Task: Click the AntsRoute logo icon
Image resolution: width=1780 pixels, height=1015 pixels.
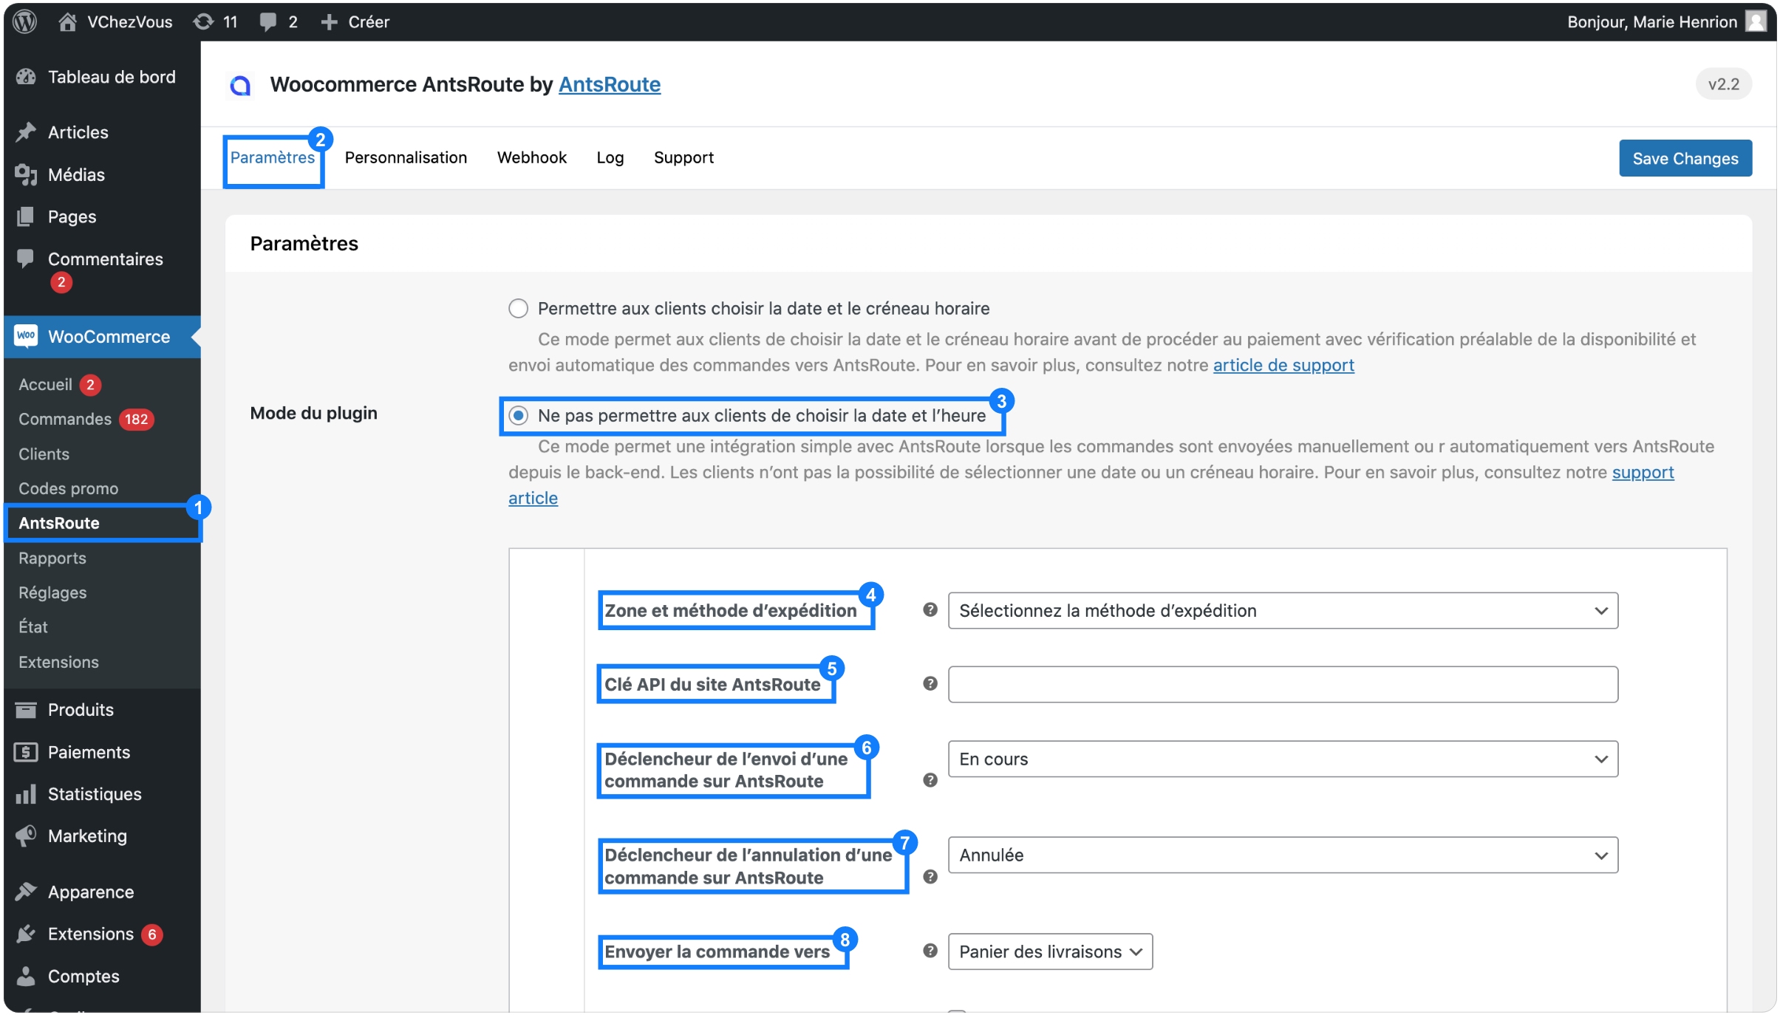Action: [x=240, y=85]
